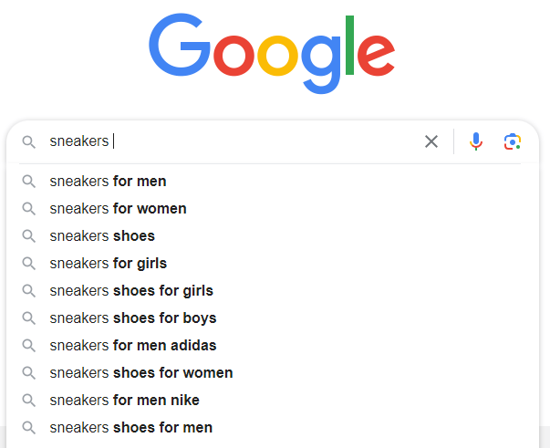Pick 'sneakers shoes for women' suggestion

point(140,372)
